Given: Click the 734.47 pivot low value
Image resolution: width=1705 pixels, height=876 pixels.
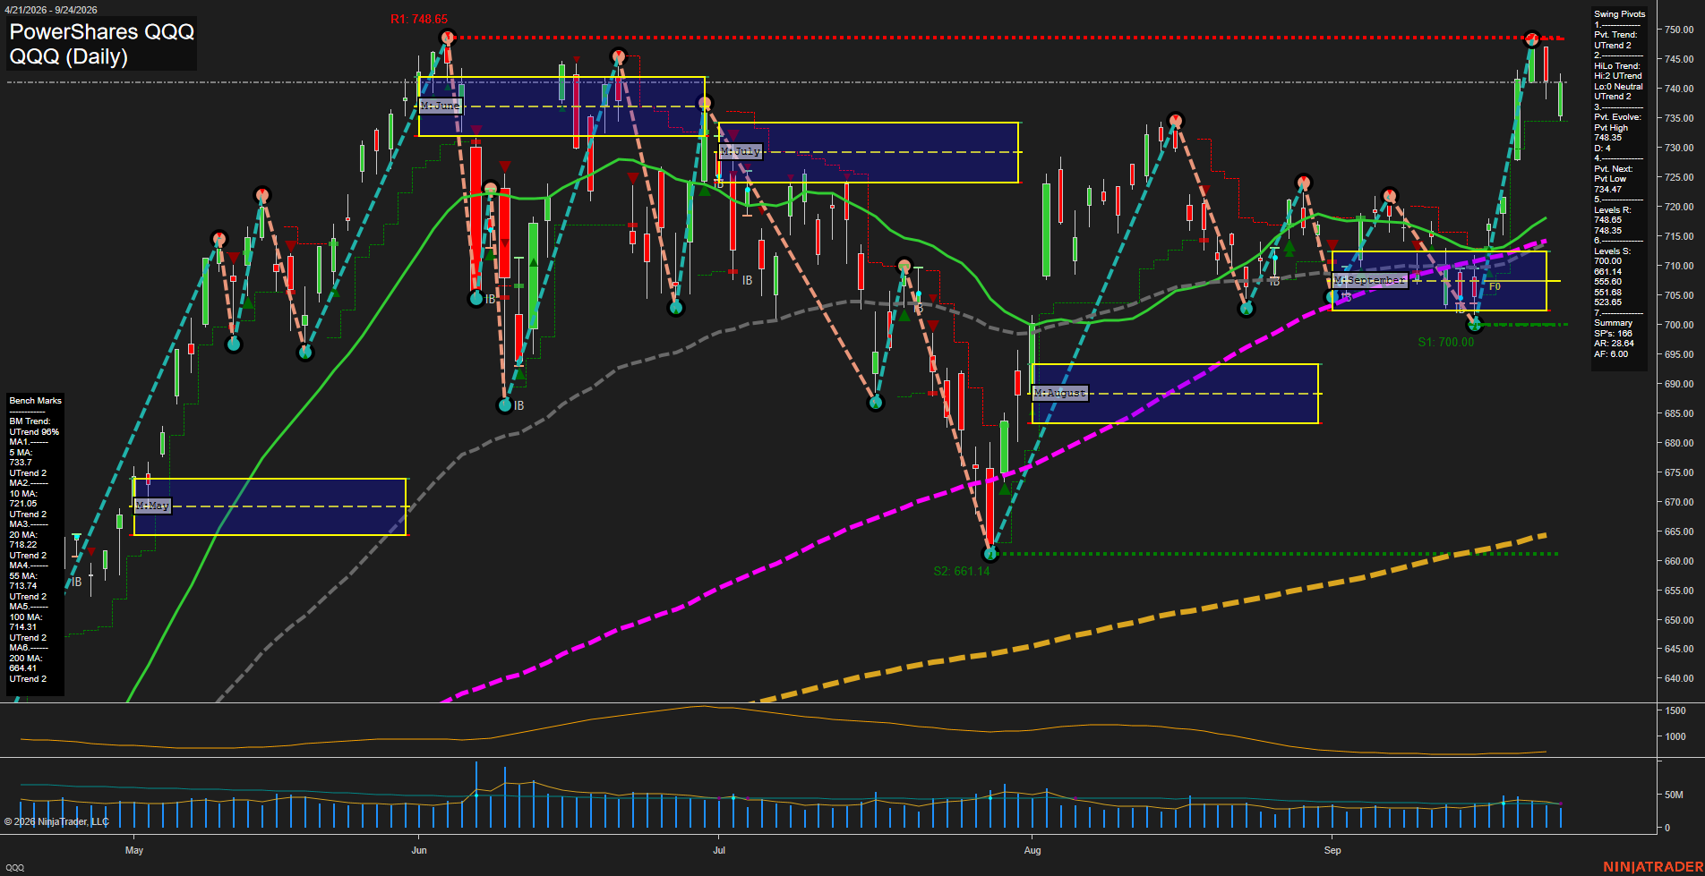Looking at the screenshot, I should 1607,190.
